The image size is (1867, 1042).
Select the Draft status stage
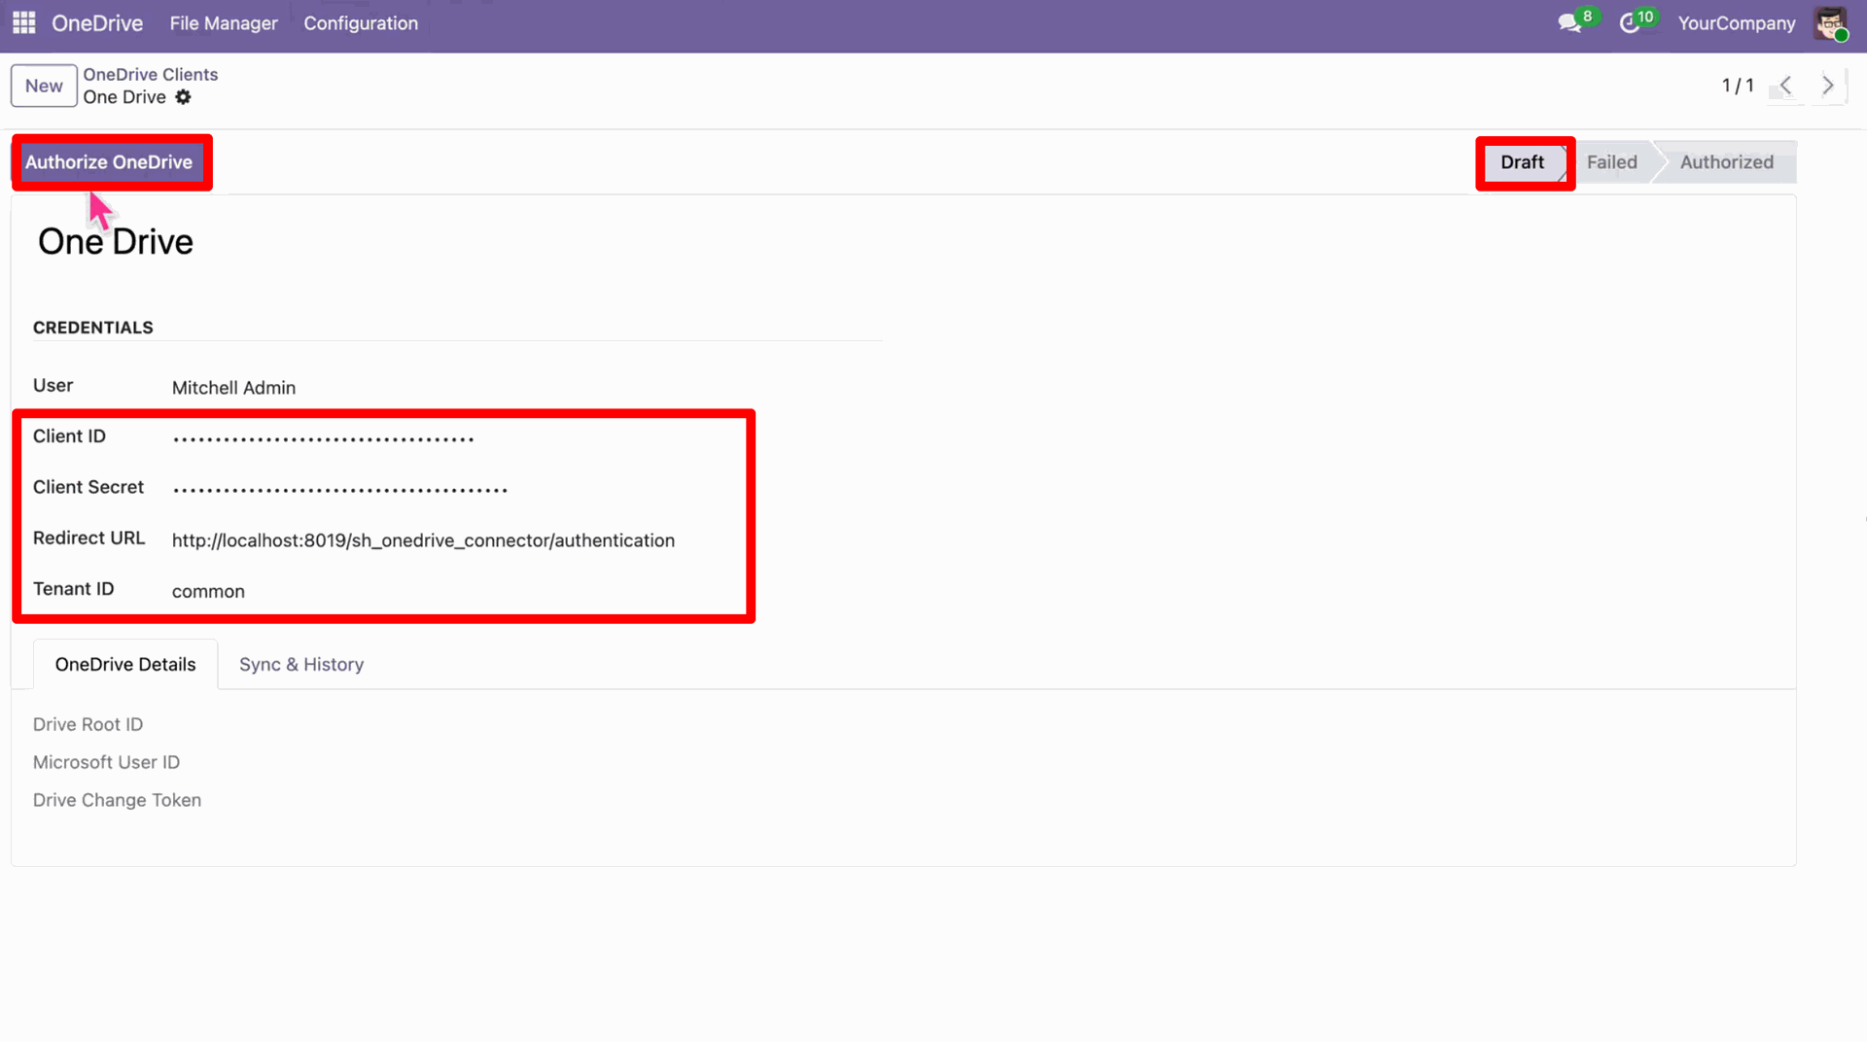[1523, 162]
